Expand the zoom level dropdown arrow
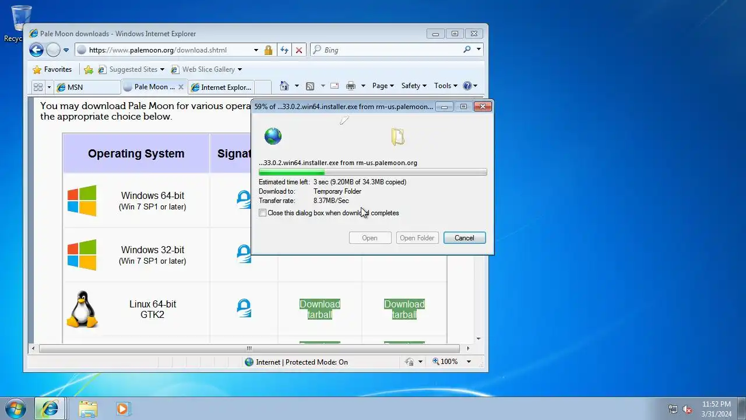 click(469, 362)
